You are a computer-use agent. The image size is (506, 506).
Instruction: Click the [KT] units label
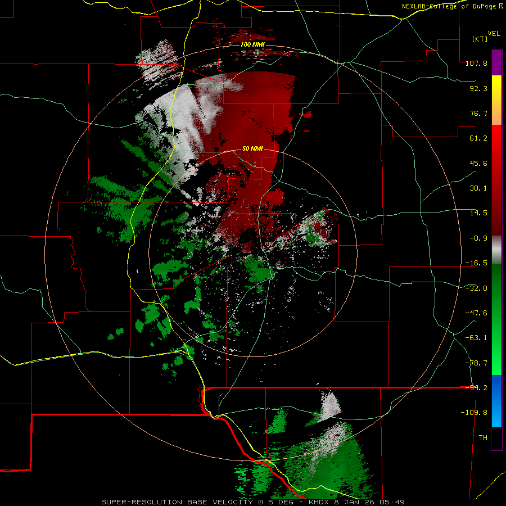pyautogui.click(x=480, y=39)
